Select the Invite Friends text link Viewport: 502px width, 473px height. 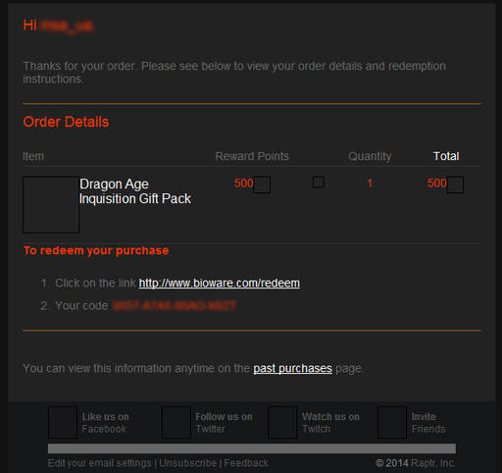(x=428, y=423)
